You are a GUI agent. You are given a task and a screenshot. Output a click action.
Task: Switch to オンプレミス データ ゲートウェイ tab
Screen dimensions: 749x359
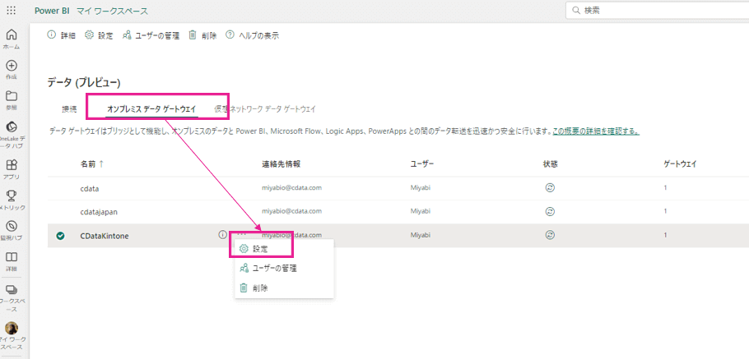click(151, 109)
